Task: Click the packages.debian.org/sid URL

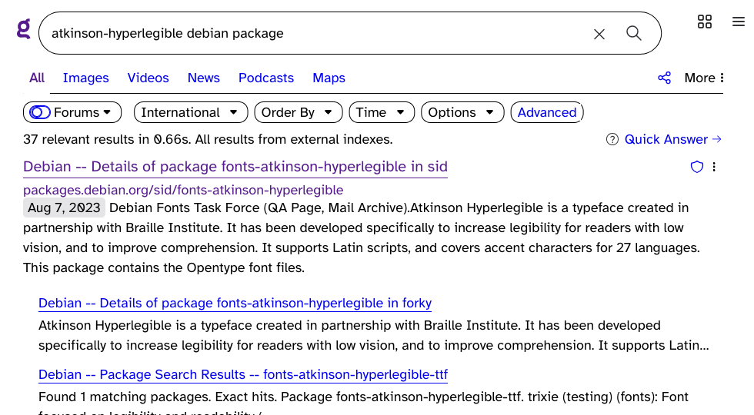Action: pos(183,191)
